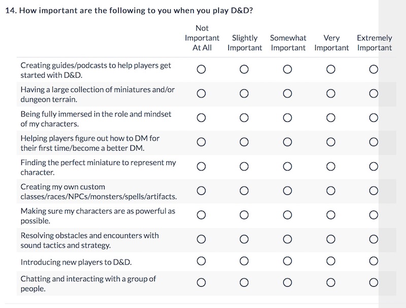The height and width of the screenshot is (308, 406).
Task: Mark powerful characters as Somewhat Important
Action: (287, 215)
